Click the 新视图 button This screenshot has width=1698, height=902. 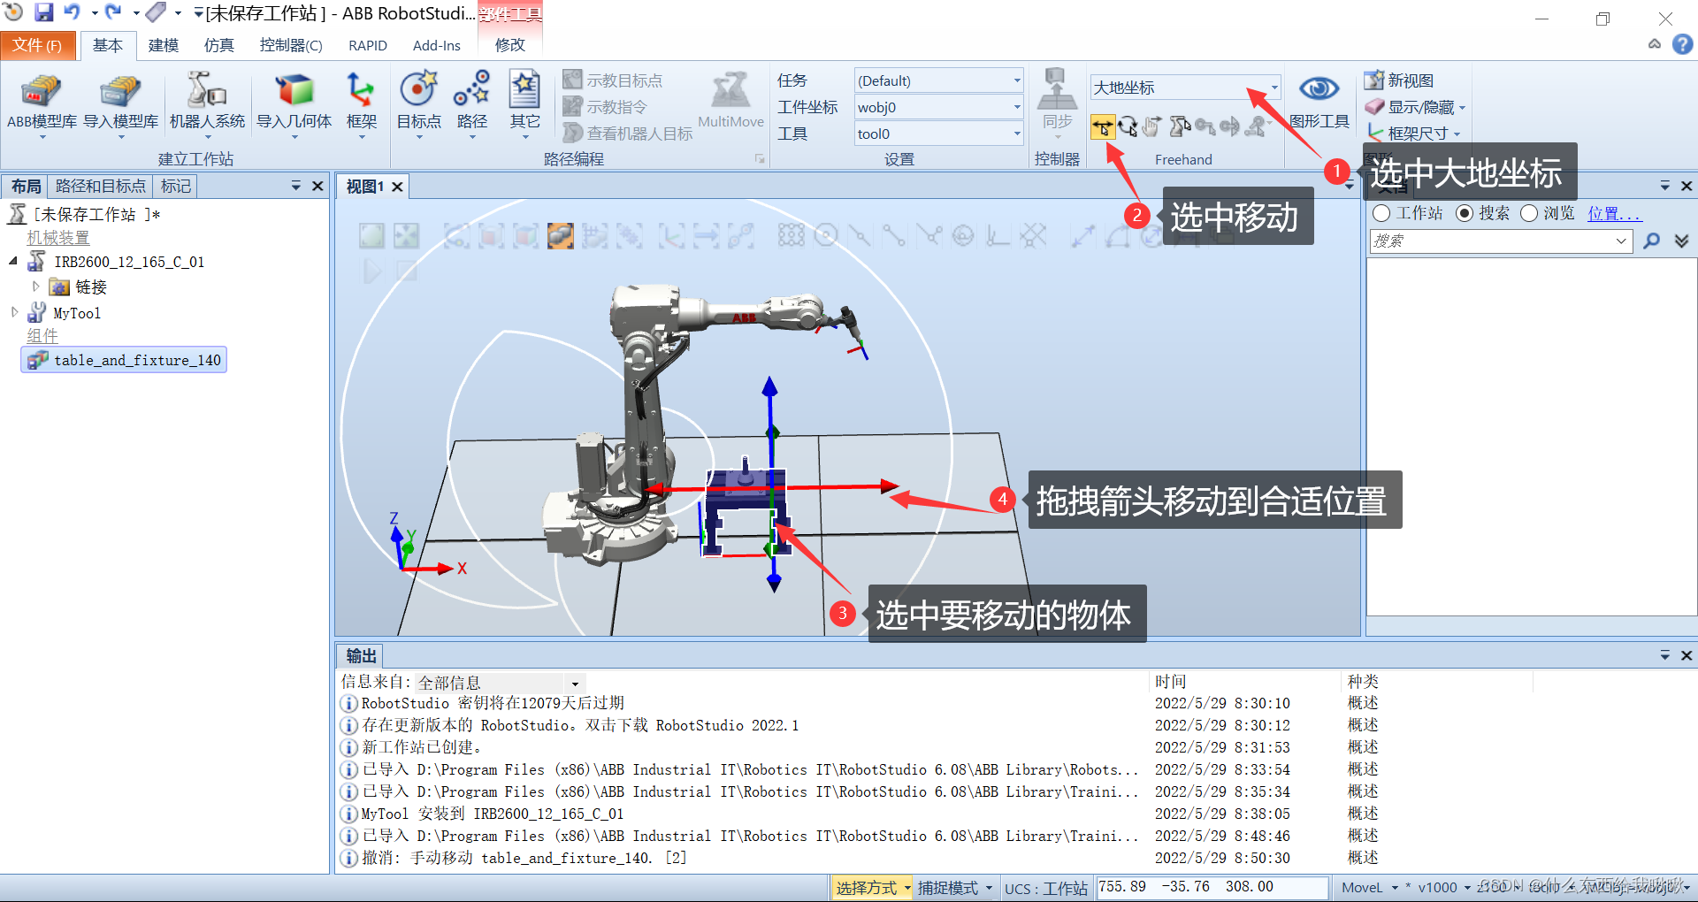pyautogui.click(x=1399, y=80)
